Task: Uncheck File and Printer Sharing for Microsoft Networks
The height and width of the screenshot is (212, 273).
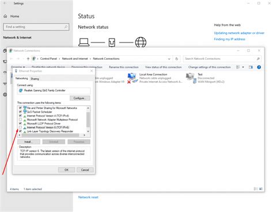Action: point(20,108)
